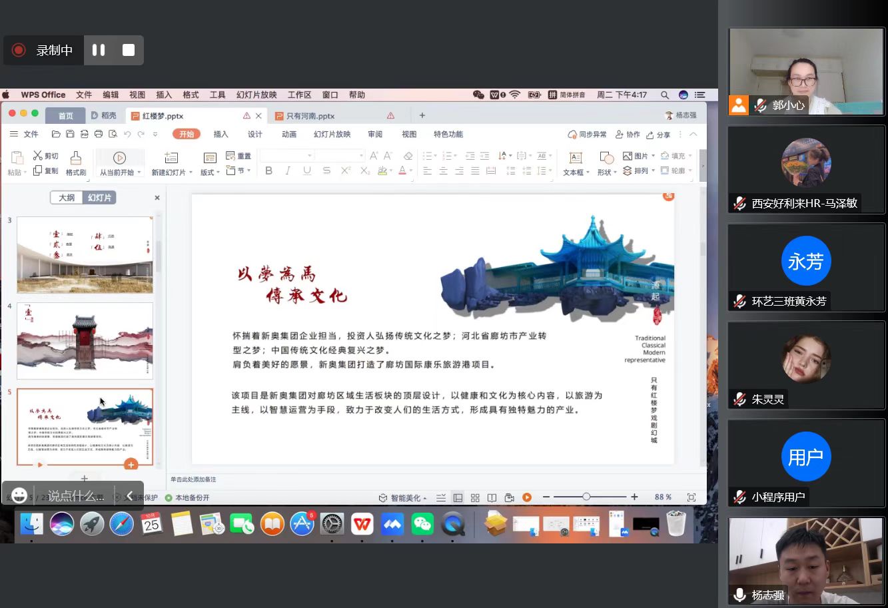Click the New Slide (新建幻灯片) icon

pos(171,158)
